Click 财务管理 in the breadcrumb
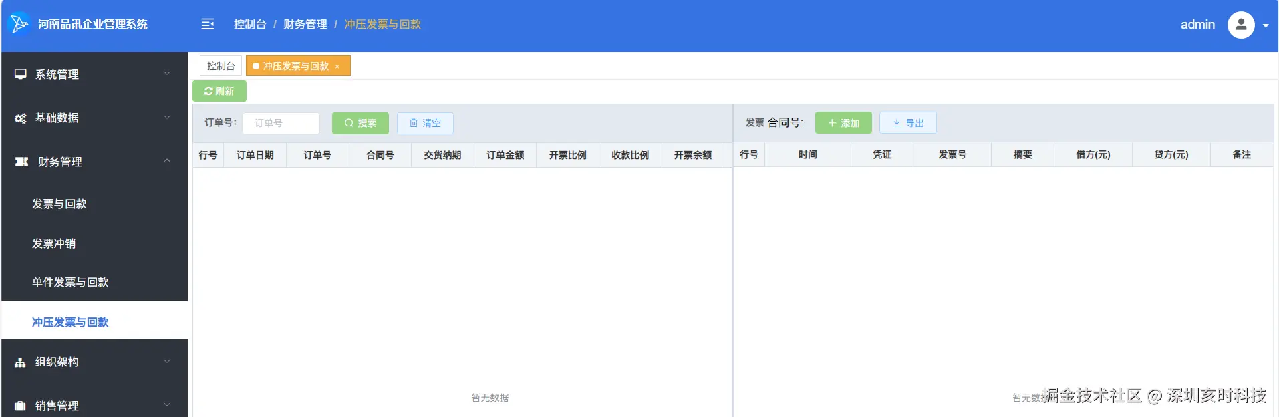This screenshot has height=417, width=1279. pos(305,24)
